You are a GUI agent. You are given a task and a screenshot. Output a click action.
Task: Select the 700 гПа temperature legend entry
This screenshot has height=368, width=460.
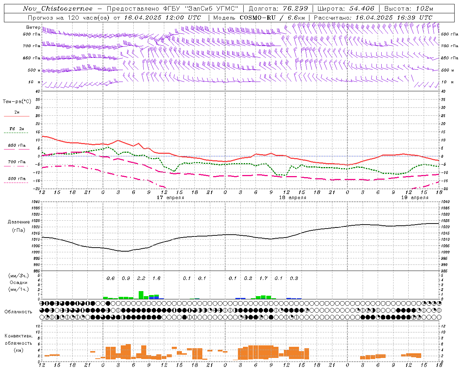pyautogui.click(x=17, y=162)
